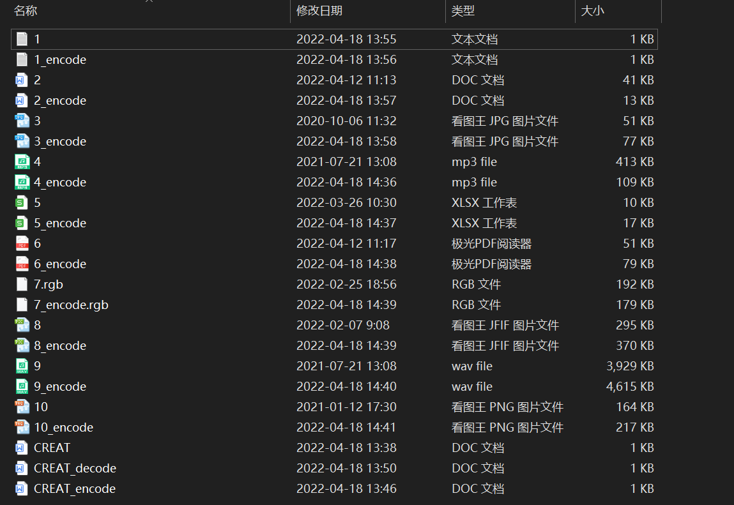734x505 pixels.
Task: Select file name 7.rgb
Action: 48,285
